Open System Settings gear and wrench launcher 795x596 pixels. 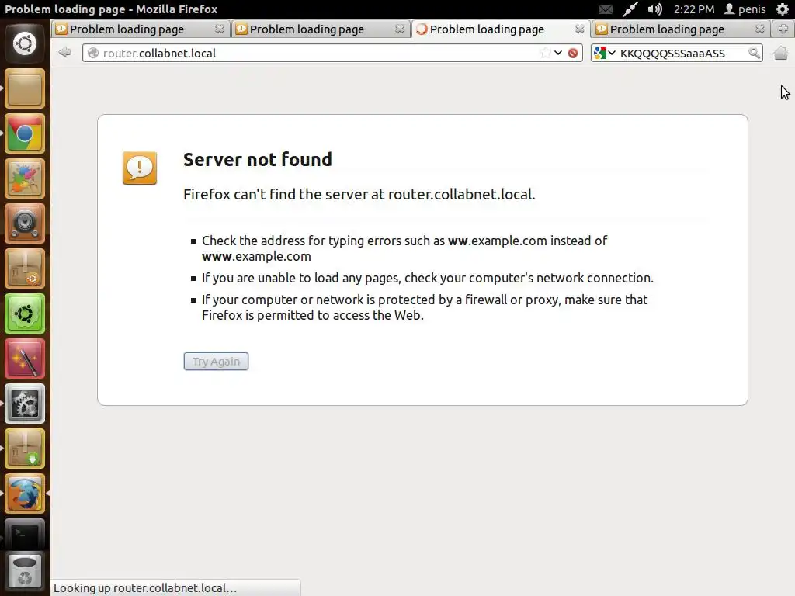click(x=24, y=404)
